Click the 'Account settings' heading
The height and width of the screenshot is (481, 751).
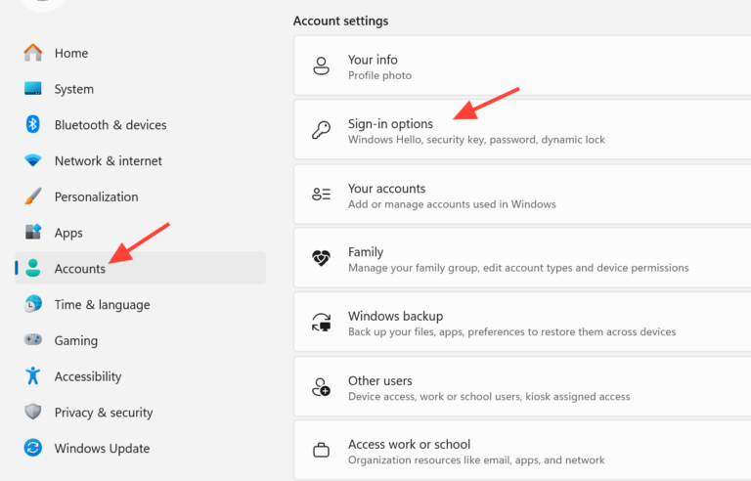[x=340, y=22]
